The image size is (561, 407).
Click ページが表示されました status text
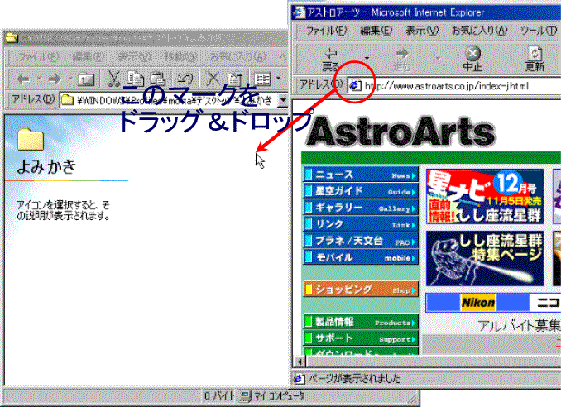click(x=355, y=379)
